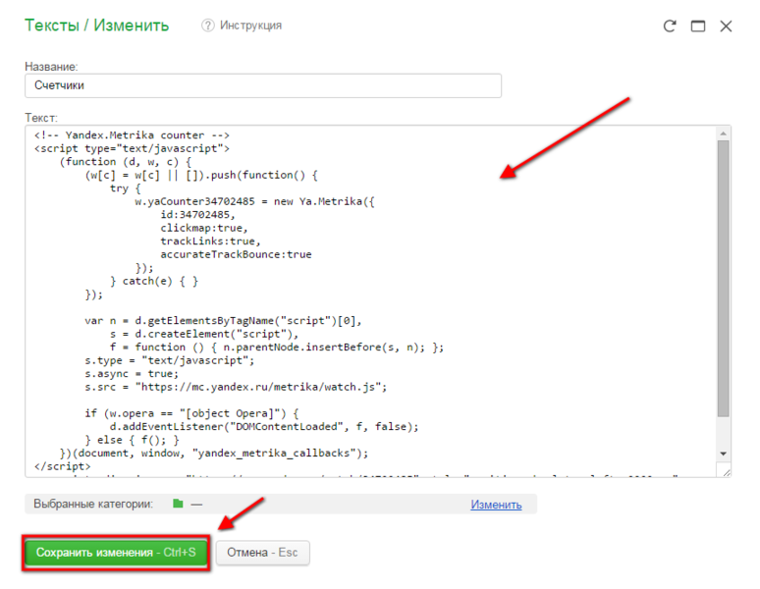Screen dimensions: 760x589
Task: Close the Тексты / Изменить dialog
Action: (726, 26)
